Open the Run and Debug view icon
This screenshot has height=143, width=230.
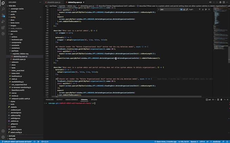pos(3,22)
